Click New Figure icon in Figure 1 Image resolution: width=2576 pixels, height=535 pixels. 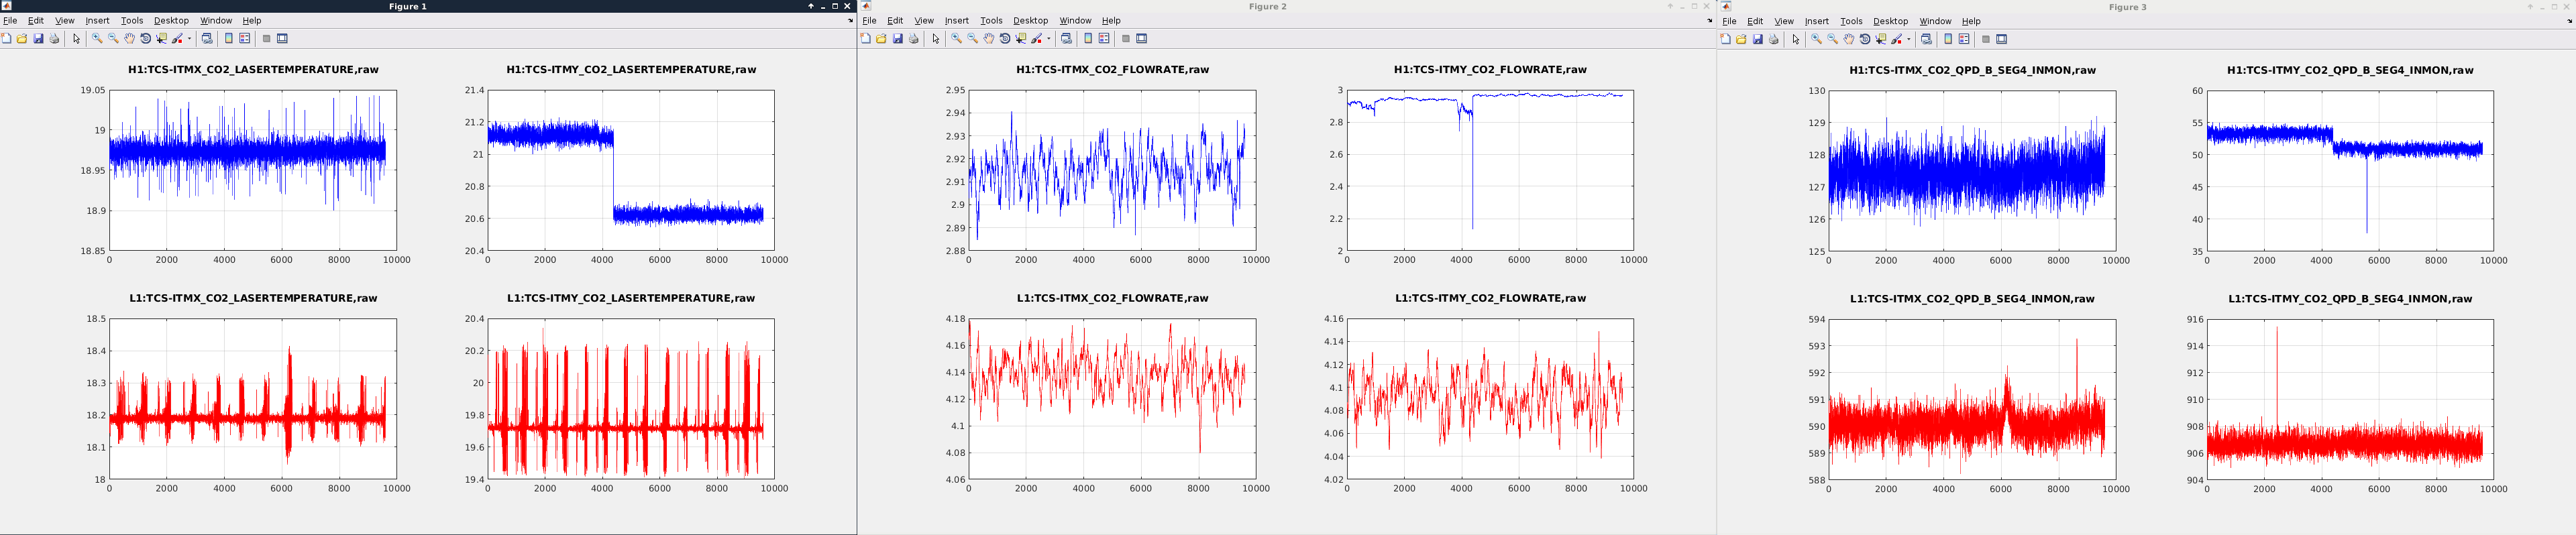tap(6, 39)
